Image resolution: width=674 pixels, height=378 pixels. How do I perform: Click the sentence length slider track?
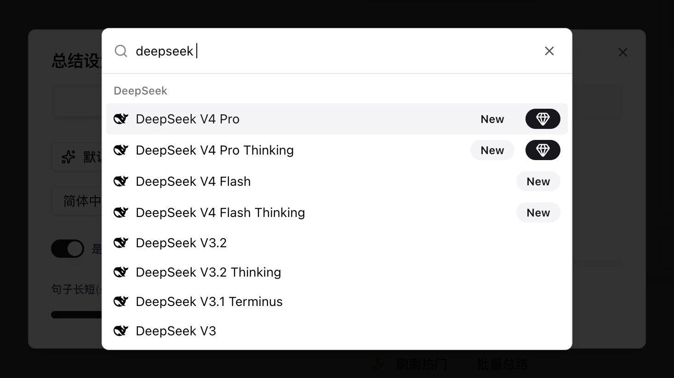[x=76, y=315]
